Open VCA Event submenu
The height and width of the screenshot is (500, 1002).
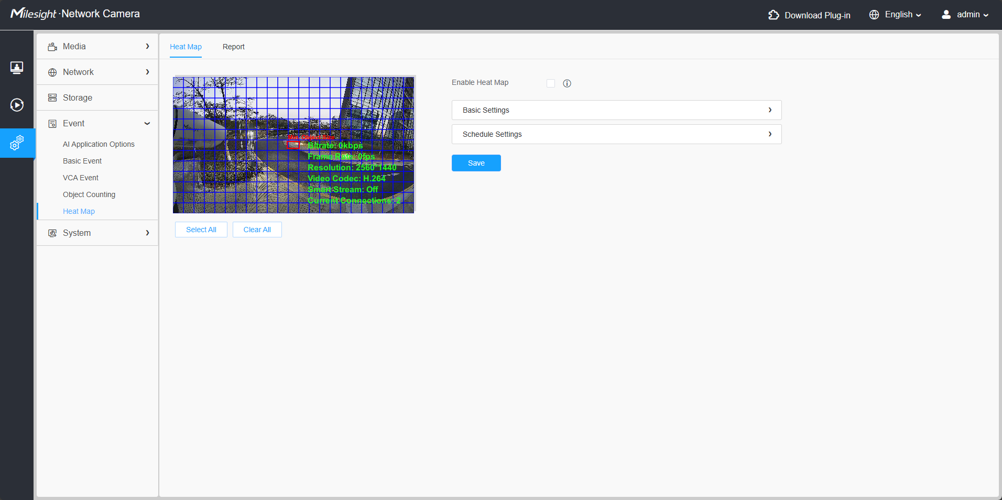coord(81,178)
